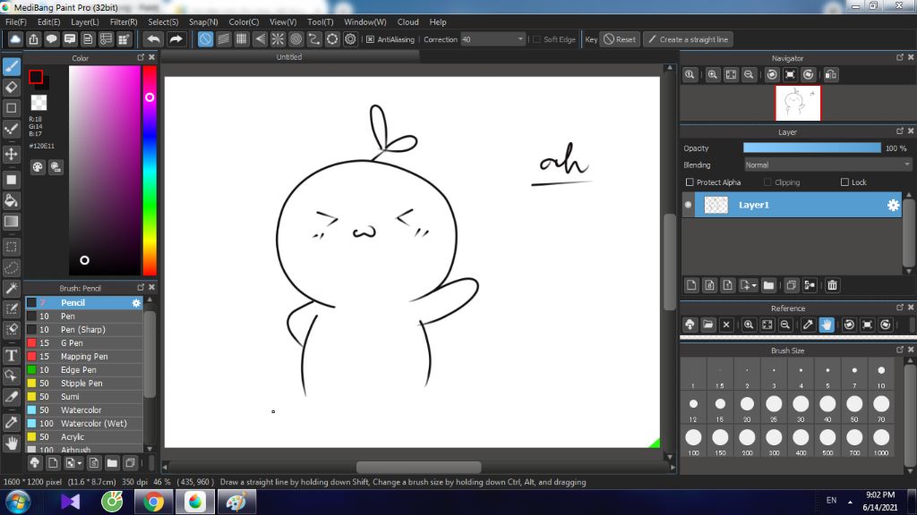Click Create a straight line button
Viewport: 917px width, 515px height.
click(x=689, y=39)
